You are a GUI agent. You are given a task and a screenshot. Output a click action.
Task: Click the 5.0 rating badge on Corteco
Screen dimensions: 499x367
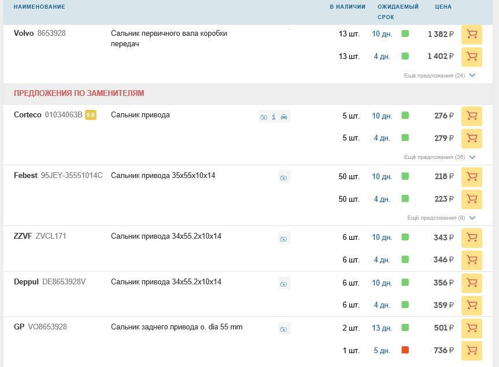[x=91, y=115]
